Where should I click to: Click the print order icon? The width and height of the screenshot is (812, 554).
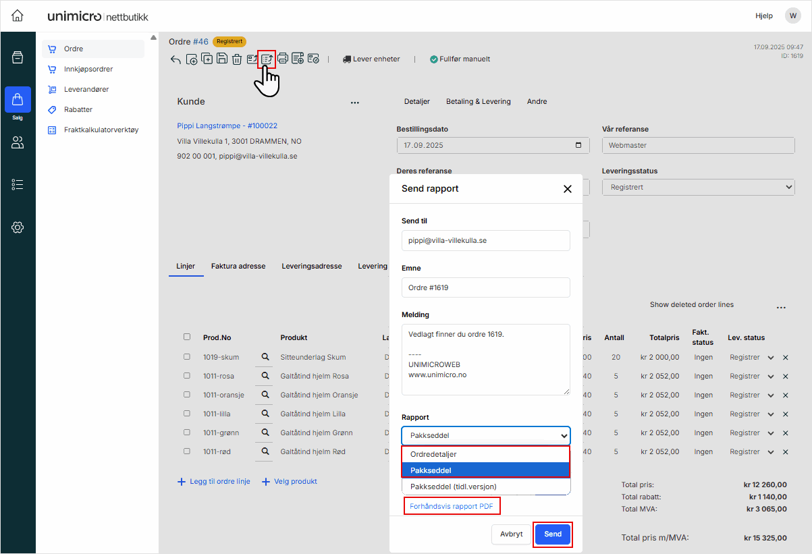(x=283, y=59)
